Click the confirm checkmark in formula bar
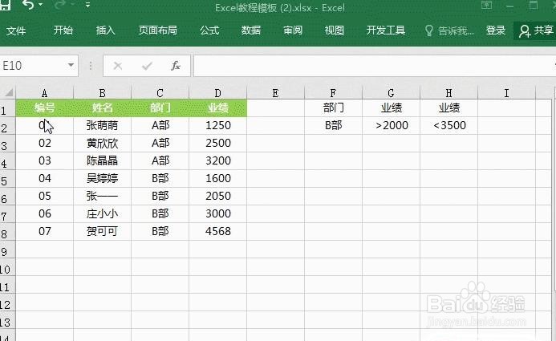This screenshot has width=556, height=341. click(x=147, y=66)
